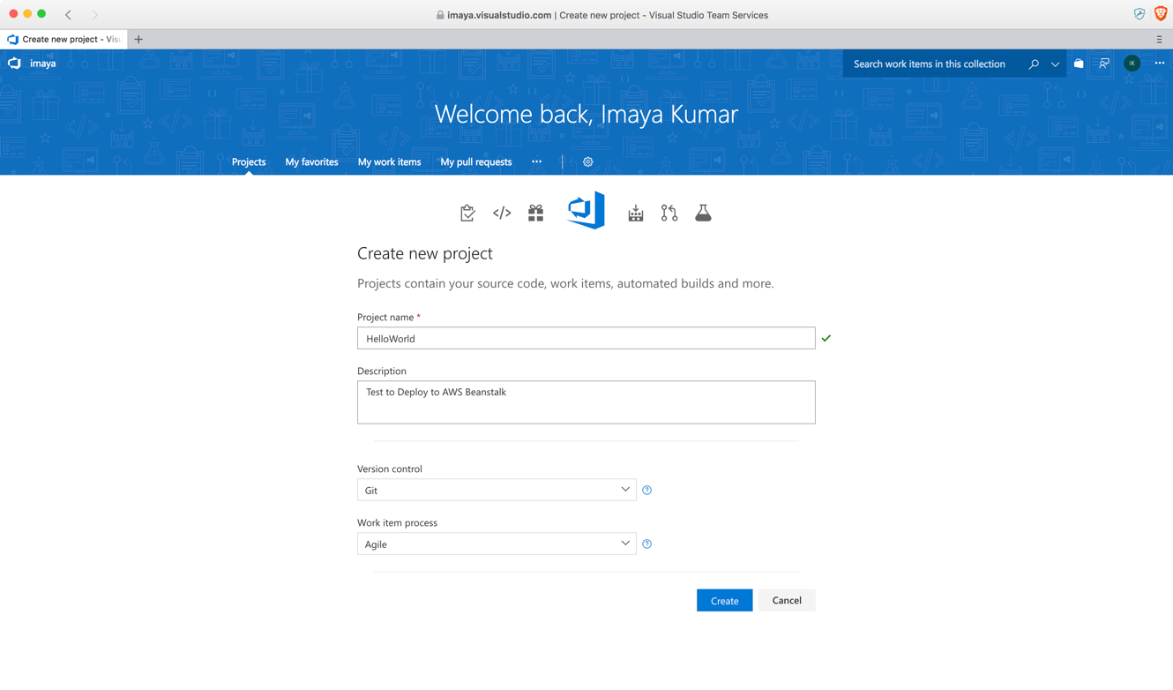Screen dimensions: 1173x690
Task: Click the gift box Packages icon
Action: 535,213
